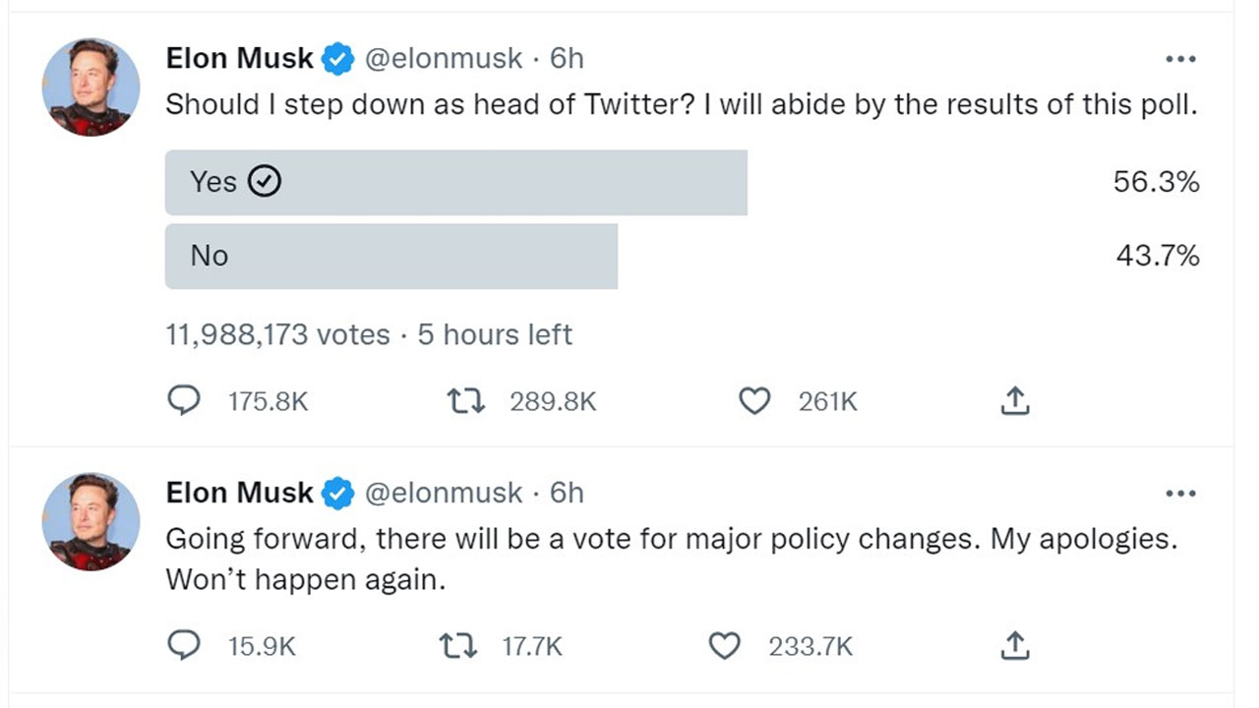Share the poll tweet

click(x=1014, y=401)
